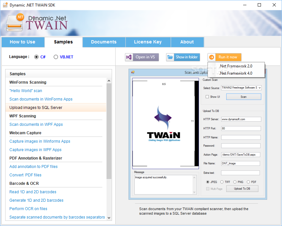This screenshot has width=282, height=226.
Task: Click the Dynamic .NET TWAIN scanner logo
Action: click(x=15, y=23)
